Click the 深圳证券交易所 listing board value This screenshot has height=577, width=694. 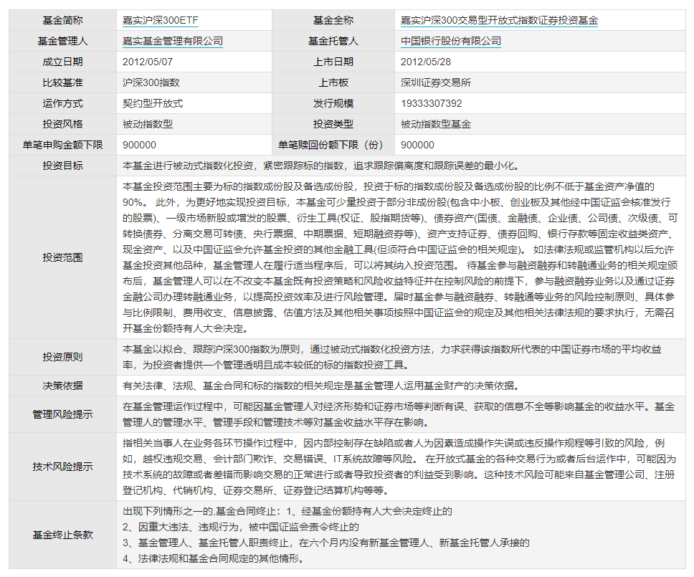[x=435, y=82]
